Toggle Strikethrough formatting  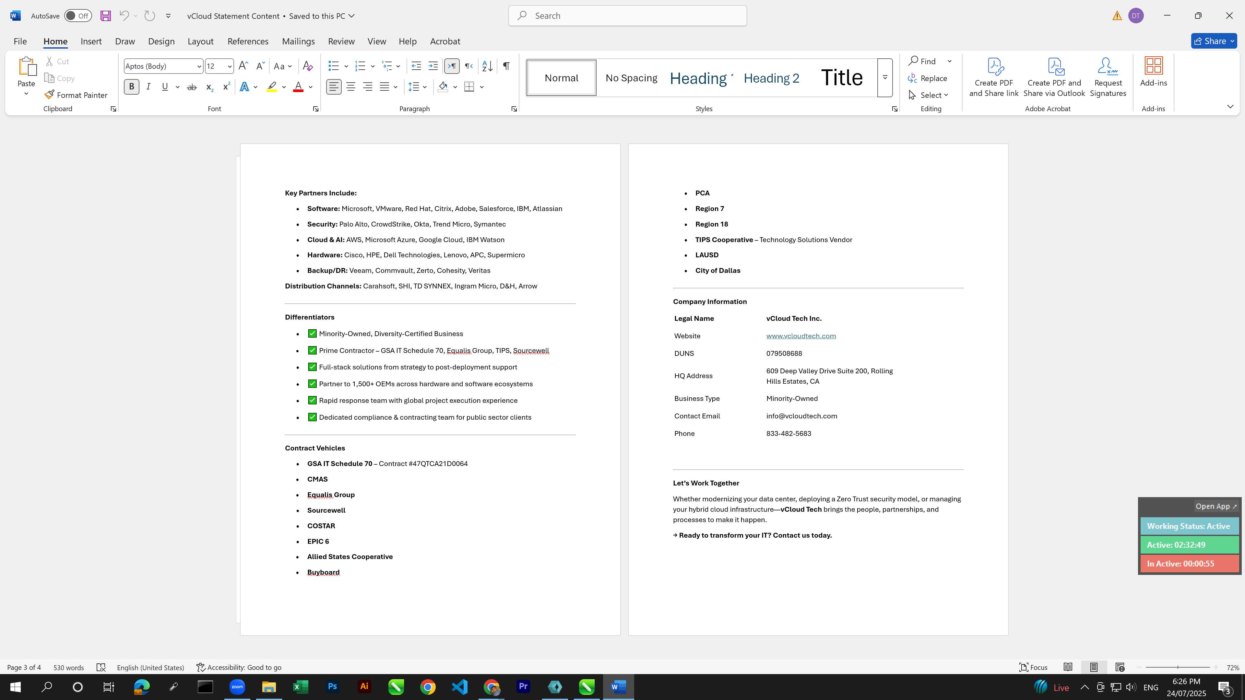tap(192, 87)
